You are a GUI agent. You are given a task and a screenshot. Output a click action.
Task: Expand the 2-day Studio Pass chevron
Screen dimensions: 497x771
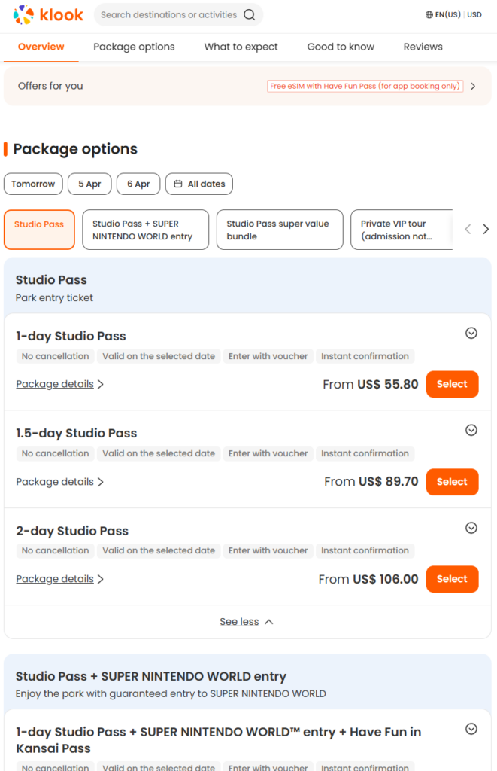tap(471, 528)
